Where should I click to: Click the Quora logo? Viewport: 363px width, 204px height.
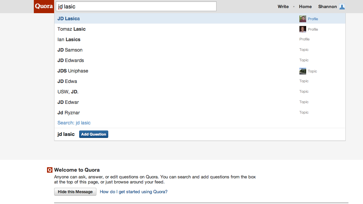pos(44,6)
